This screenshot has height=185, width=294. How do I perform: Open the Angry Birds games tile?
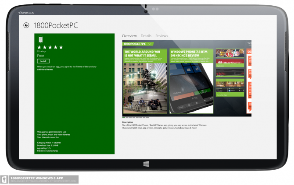pyautogui.click(x=230, y=53)
